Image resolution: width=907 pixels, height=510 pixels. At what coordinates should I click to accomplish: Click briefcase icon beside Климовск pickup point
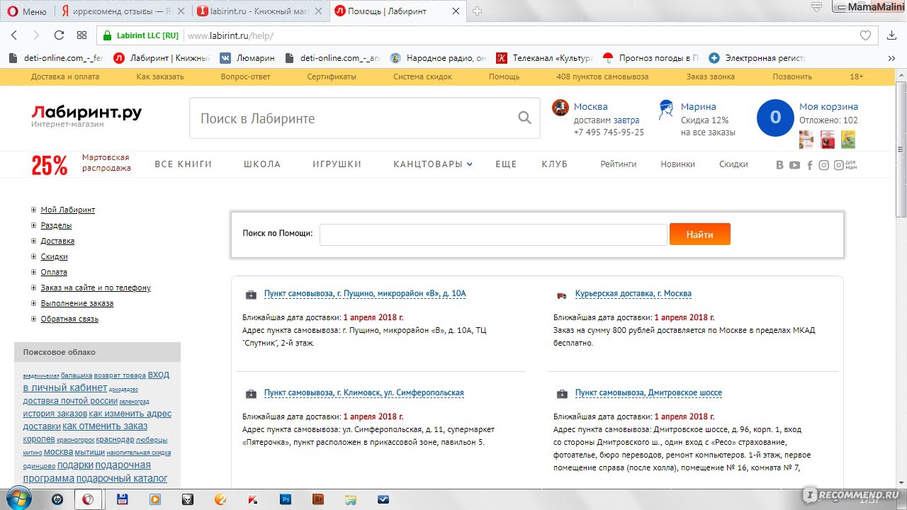click(x=251, y=394)
